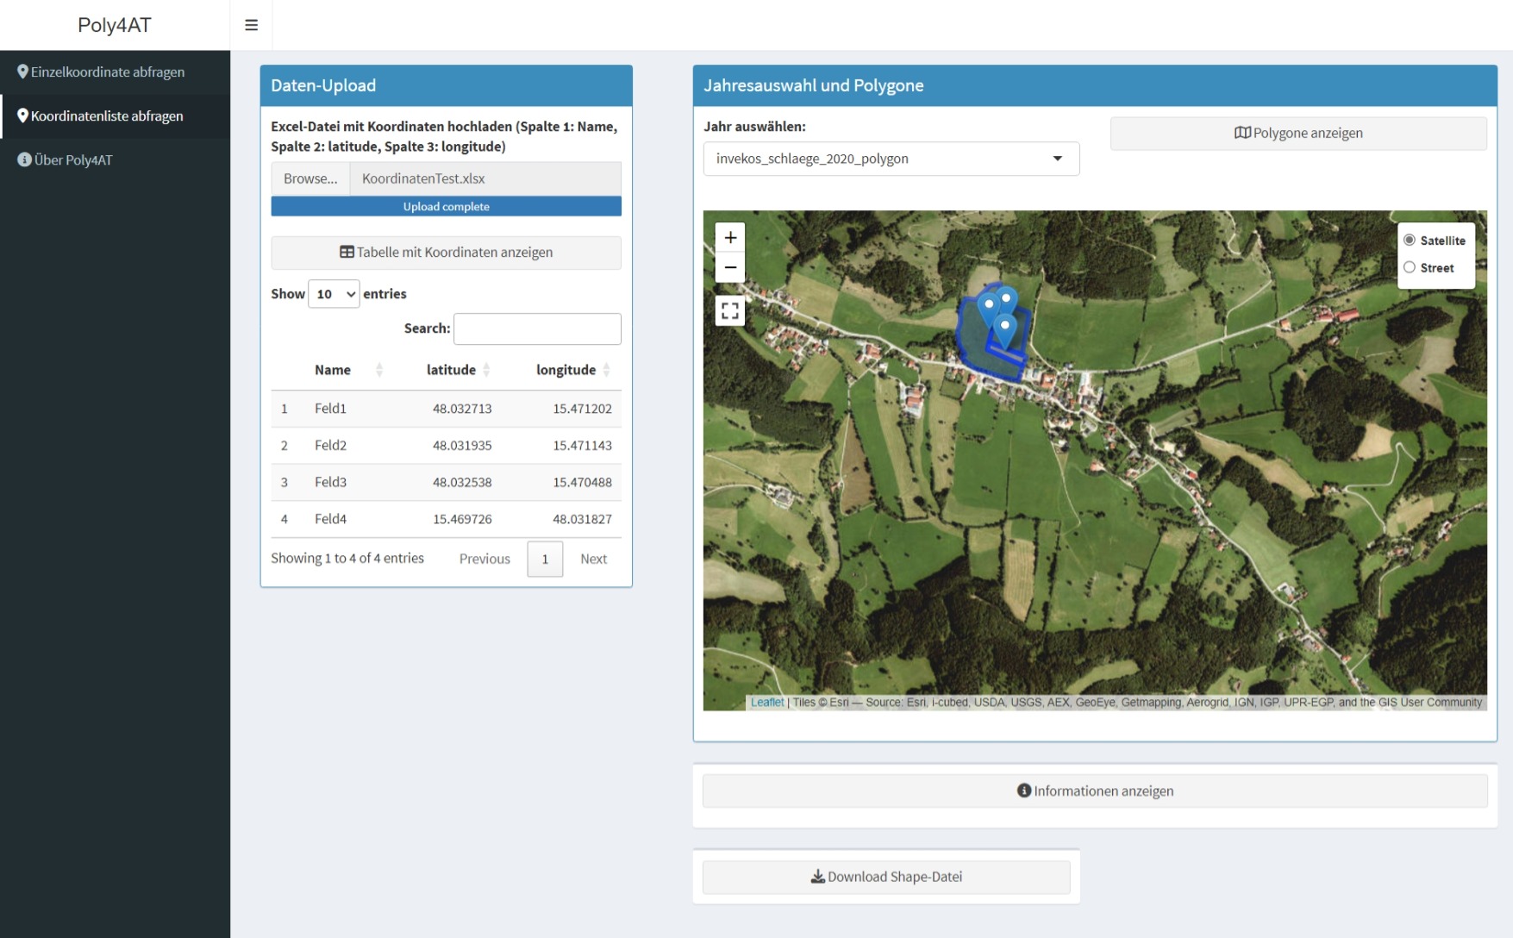Viewport: 1513px width, 938px height.
Task: Browse for an Excel file
Action: tap(310, 178)
